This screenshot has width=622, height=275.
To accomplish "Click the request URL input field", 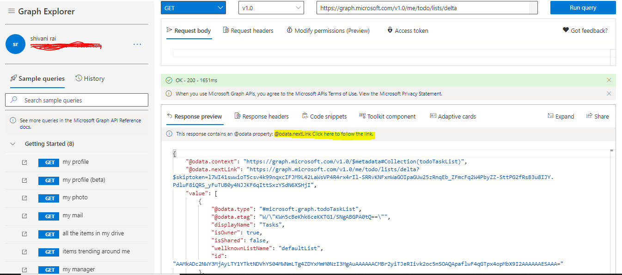I will 425,7.
